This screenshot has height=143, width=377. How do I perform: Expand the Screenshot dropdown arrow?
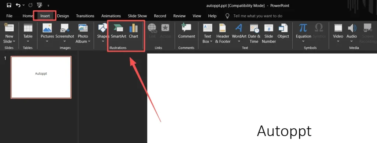coord(65,41)
